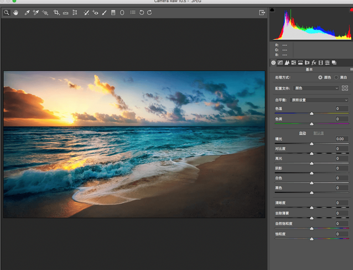Click the 清晰度 clarity slider handle

click(x=312, y=208)
